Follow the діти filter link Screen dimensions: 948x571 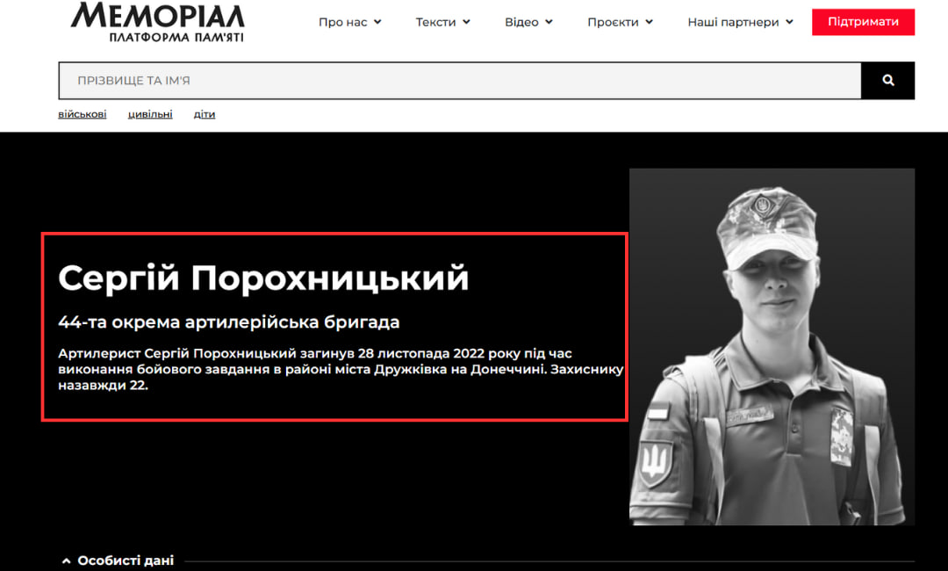(205, 113)
